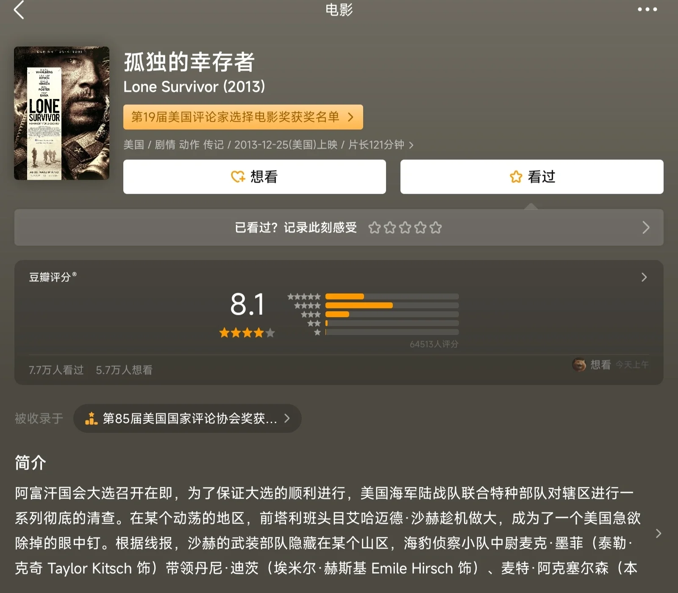
Task: Go back using the left arrow icon
Action: [19, 10]
